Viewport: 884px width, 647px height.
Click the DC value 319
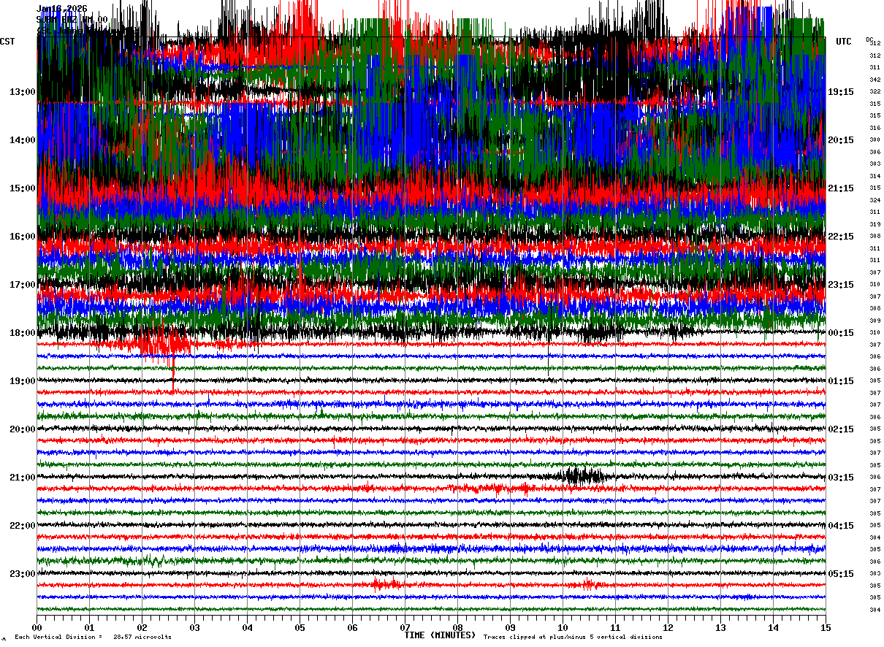[x=875, y=224]
